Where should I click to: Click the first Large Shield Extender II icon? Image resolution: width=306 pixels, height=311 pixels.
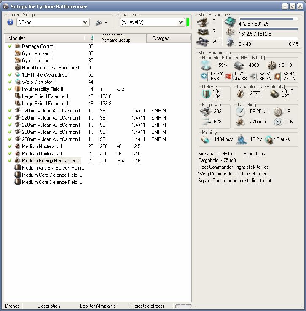(x=18, y=96)
